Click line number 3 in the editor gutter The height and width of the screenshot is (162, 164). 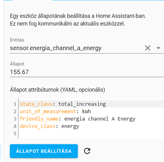tap(15, 119)
